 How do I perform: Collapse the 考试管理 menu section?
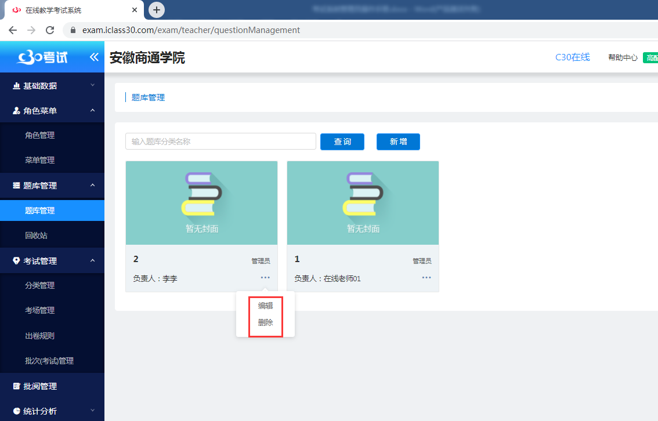tap(52, 261)
